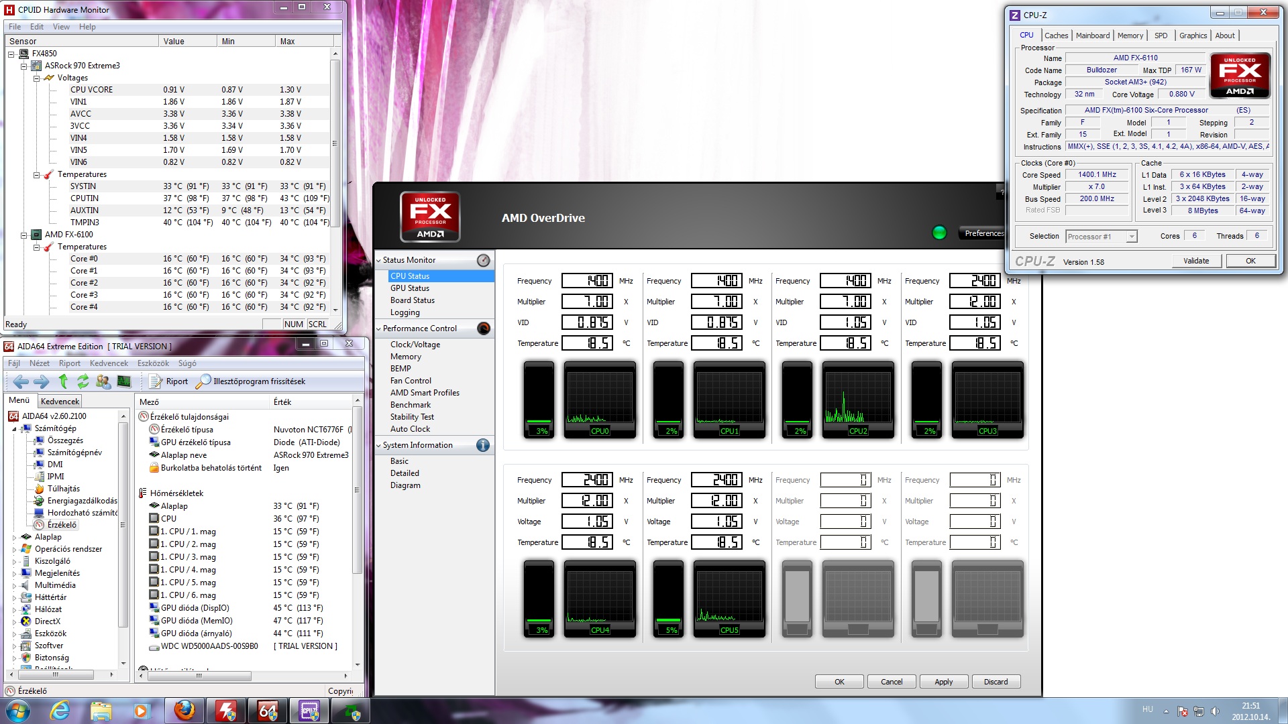
Task: Open the Eszközök menu in AIDA64
Action: (153, 363)
